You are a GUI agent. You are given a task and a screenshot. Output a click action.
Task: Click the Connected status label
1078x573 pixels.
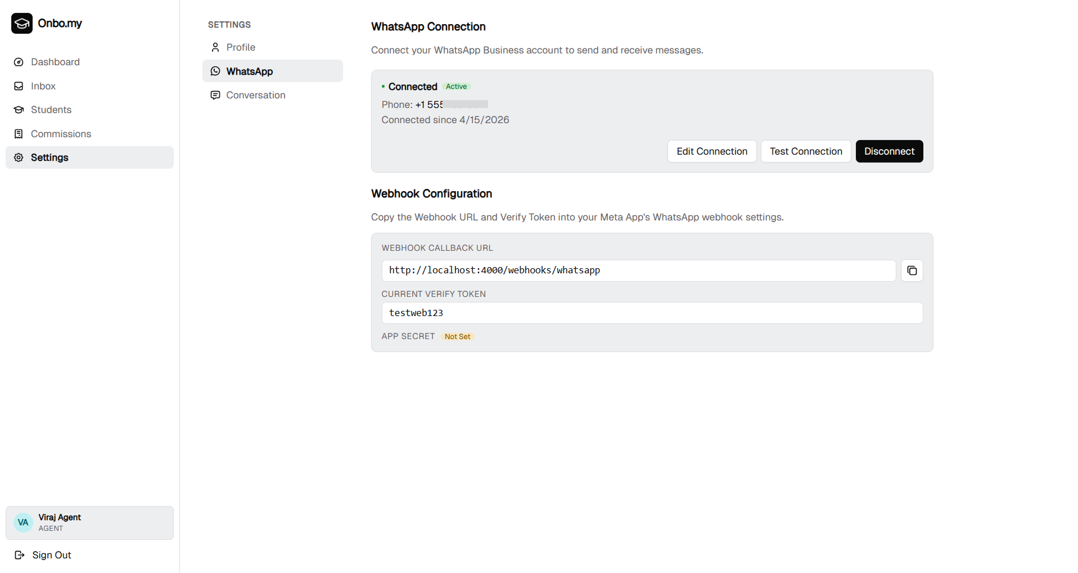pos(412,87)
